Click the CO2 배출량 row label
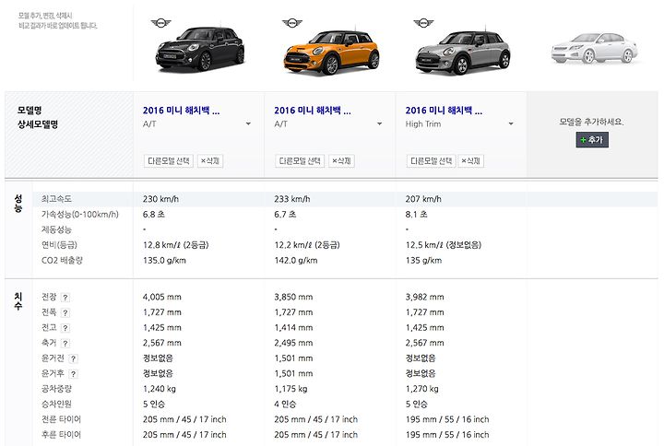664x446 pixels. tap(63, 260)
